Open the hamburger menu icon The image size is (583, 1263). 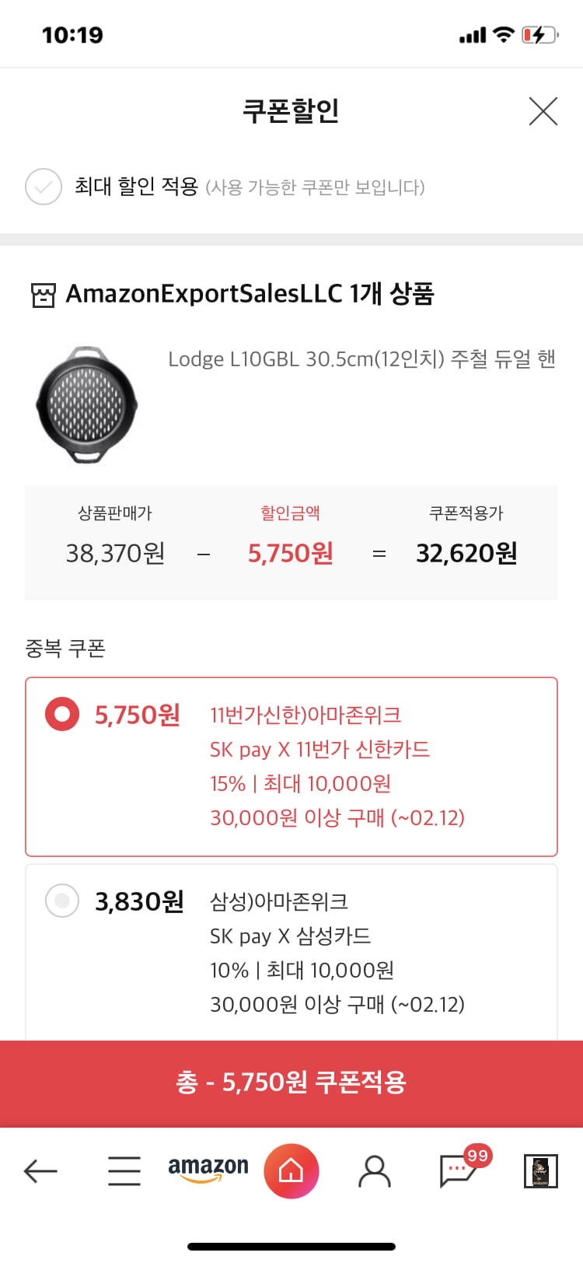pyautogui.click(x=124, y=1170)
